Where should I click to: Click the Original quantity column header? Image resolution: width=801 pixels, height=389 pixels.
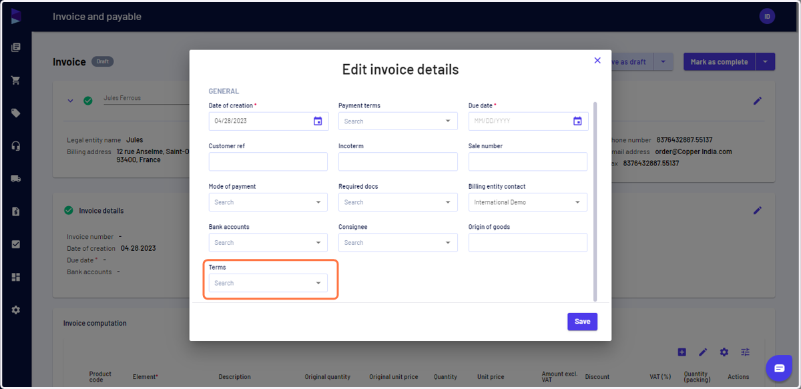(328, 377)
